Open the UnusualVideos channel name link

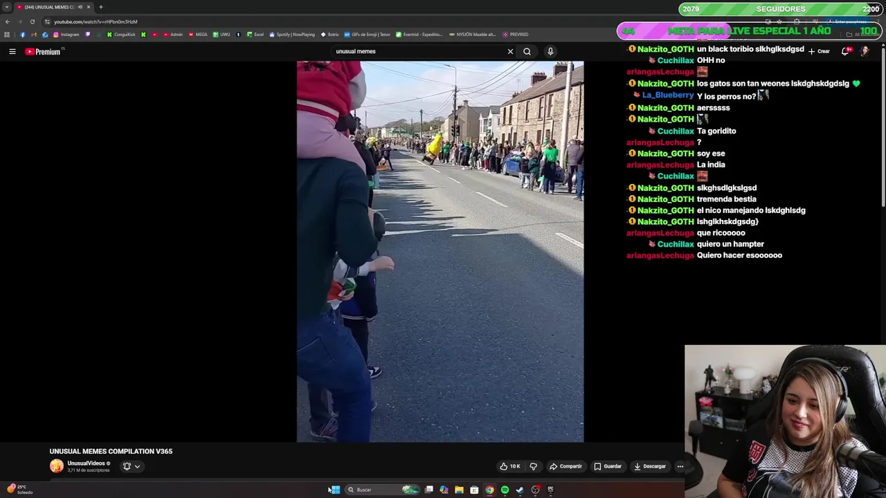pyautogui.click(x=86, y=463)
